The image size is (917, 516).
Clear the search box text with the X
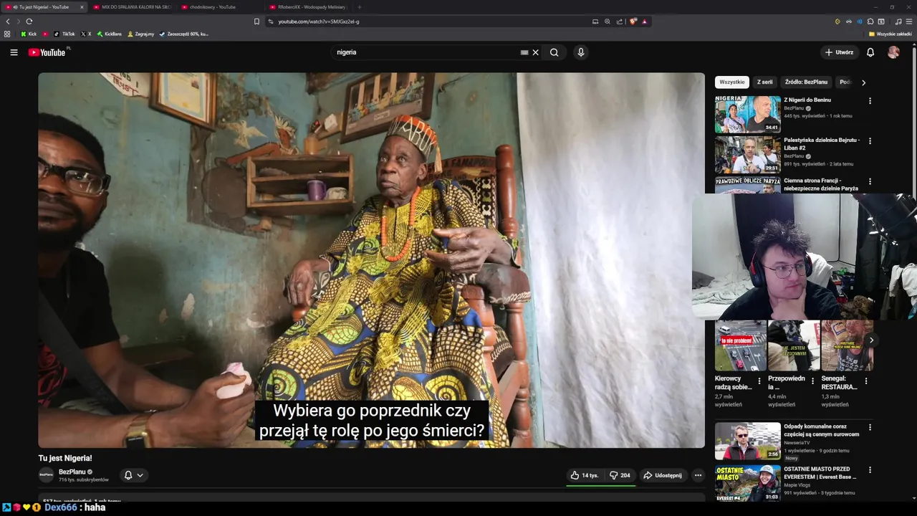click(x=535, y=52)
